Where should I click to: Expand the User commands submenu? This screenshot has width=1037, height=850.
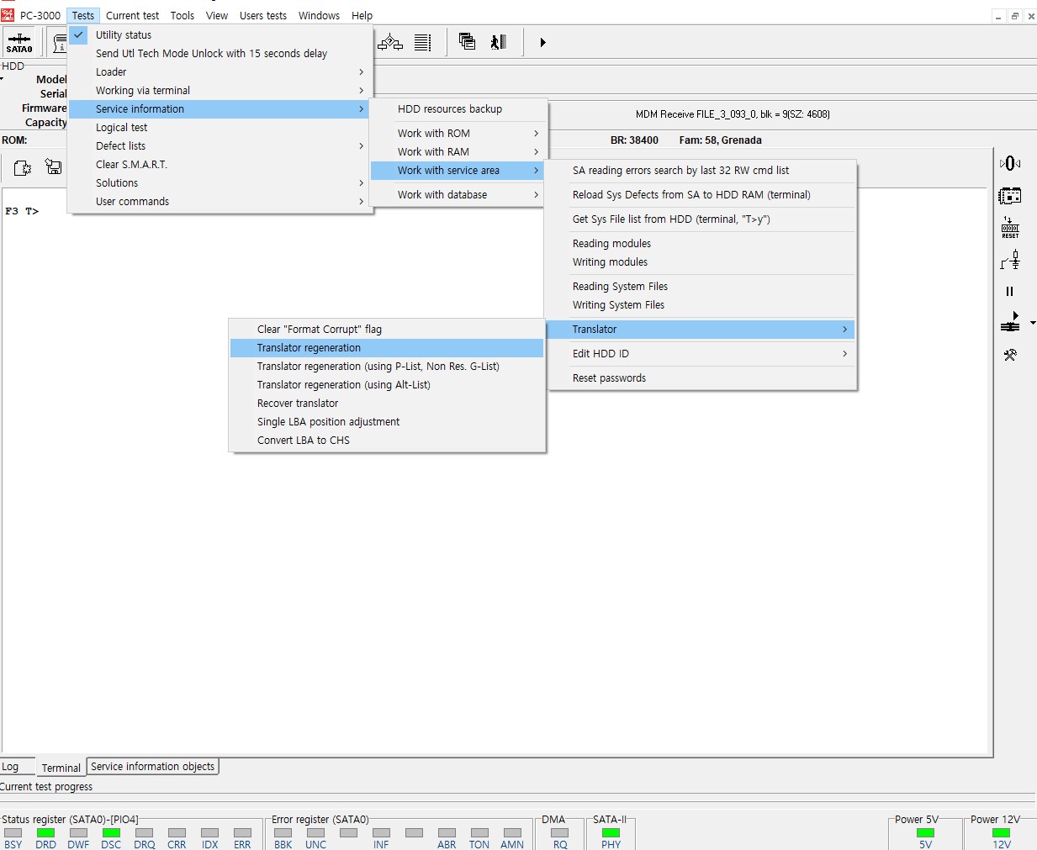[x=220, y=201]
